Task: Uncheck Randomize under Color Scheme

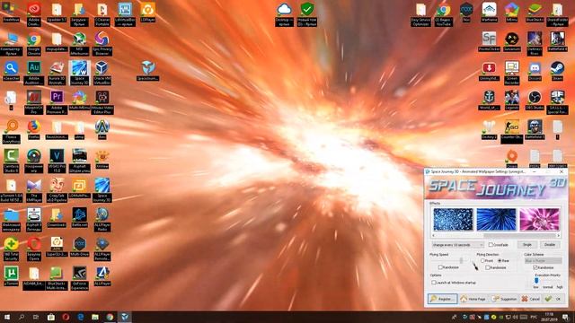Action: 535,267
